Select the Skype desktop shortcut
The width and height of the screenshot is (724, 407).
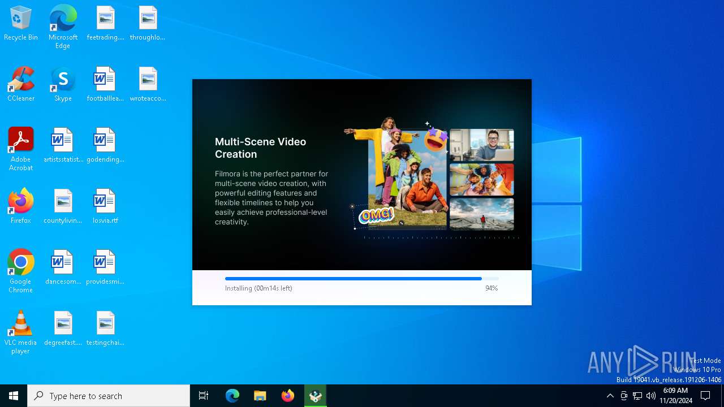pyautogui.click(x=63, y=84)
